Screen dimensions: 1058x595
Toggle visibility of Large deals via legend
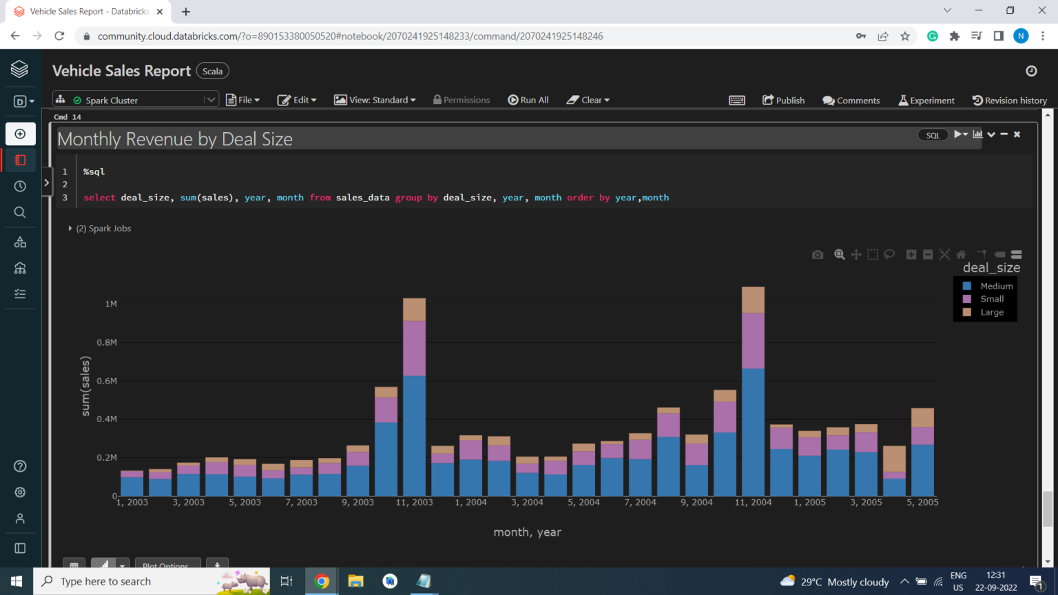991,312
